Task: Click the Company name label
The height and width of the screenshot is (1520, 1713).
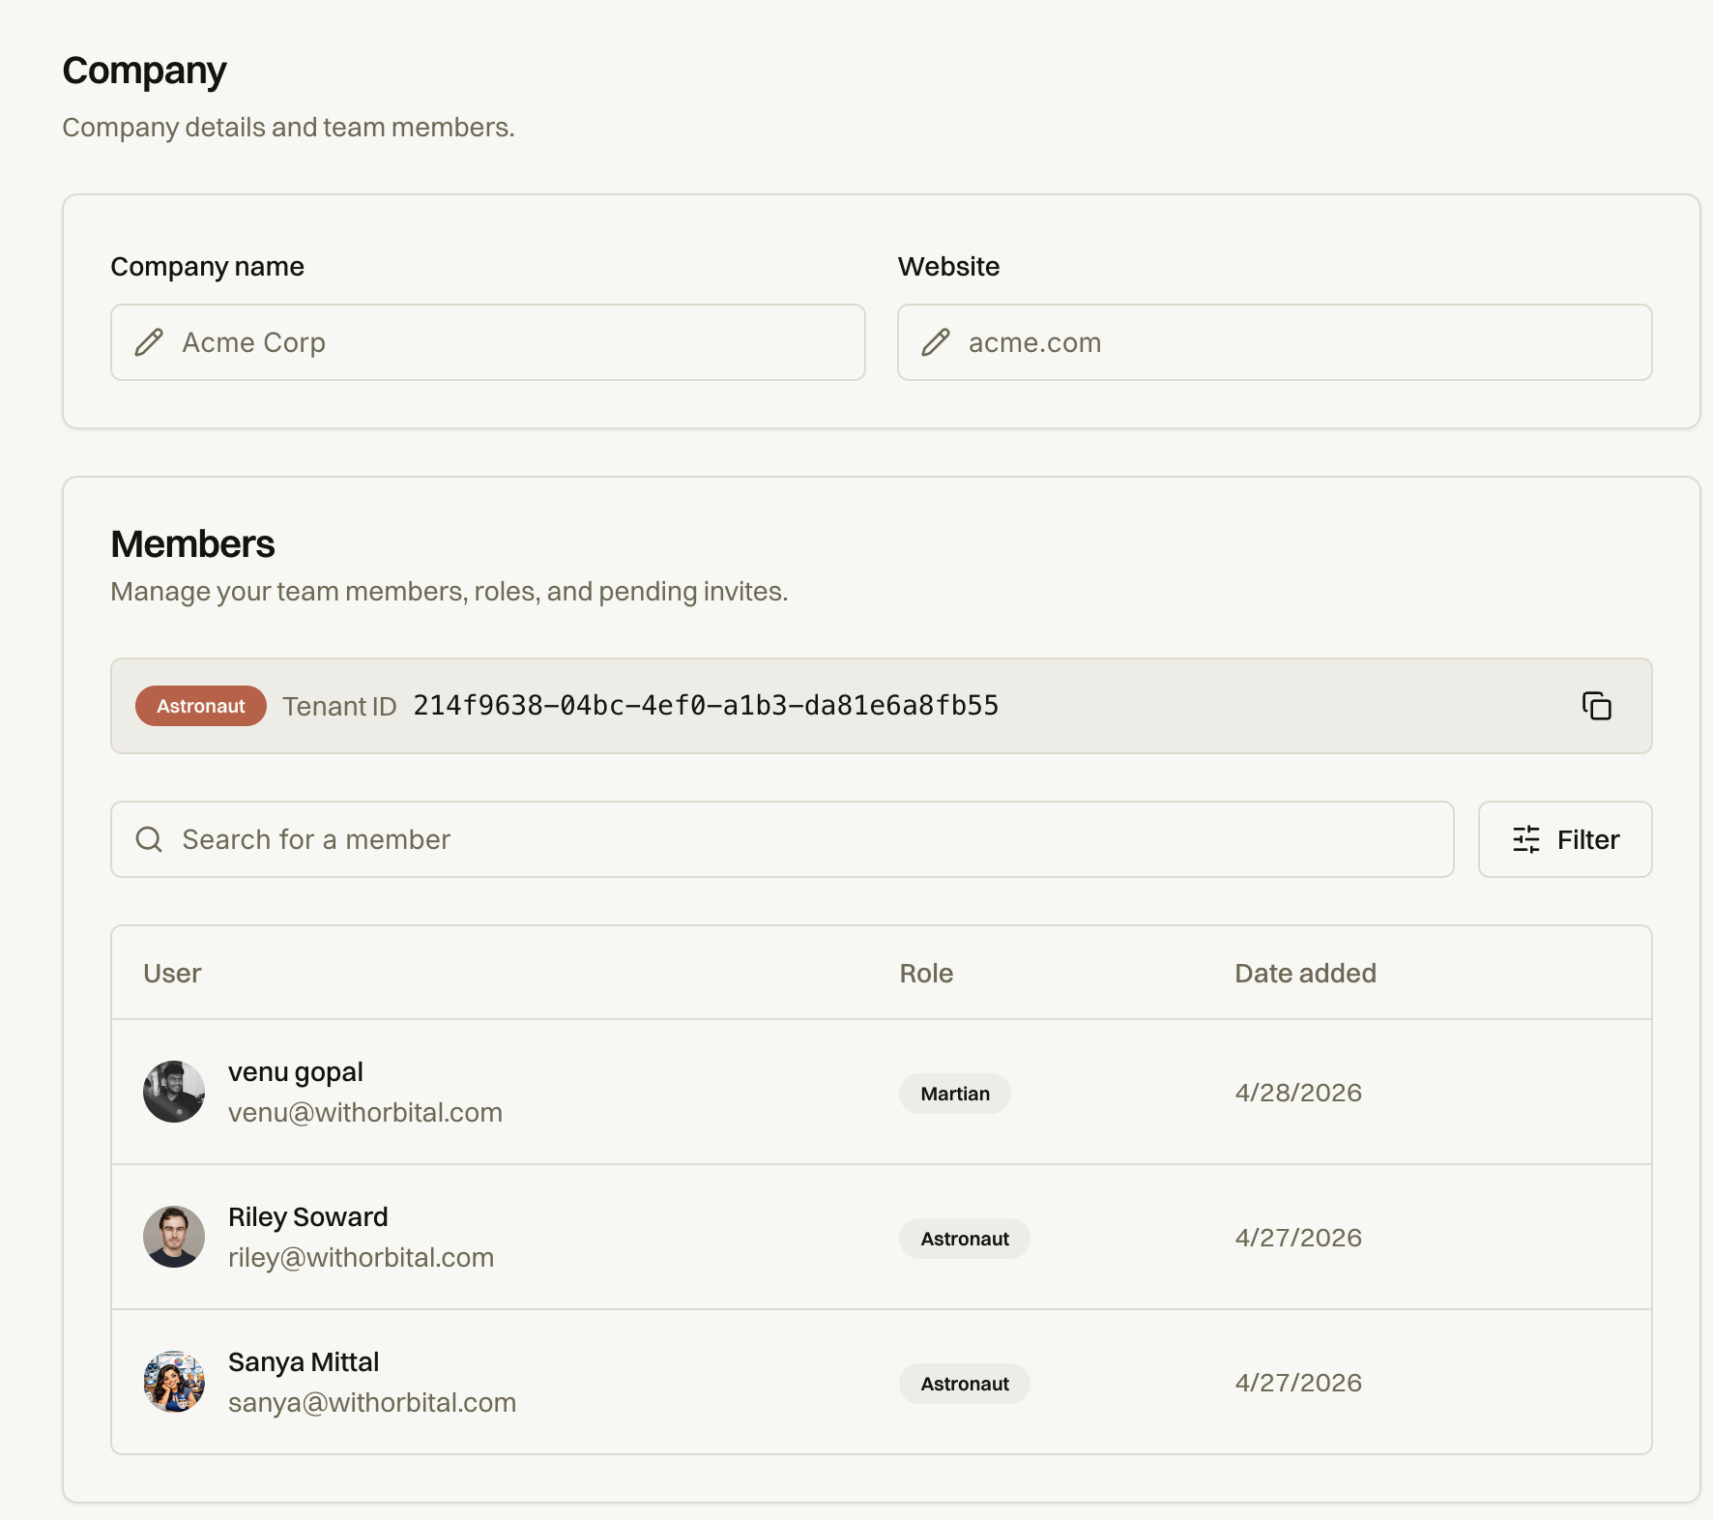Action: (x=208, y=267)
